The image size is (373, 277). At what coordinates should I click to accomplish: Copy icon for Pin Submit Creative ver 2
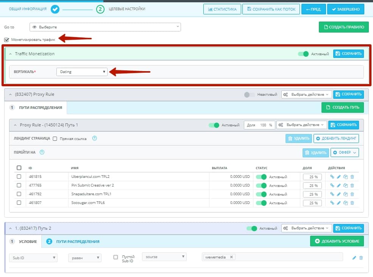[x=345, y=185]
